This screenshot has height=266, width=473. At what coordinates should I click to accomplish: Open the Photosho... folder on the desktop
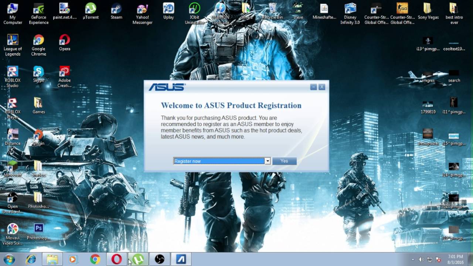tap(38, 200)
